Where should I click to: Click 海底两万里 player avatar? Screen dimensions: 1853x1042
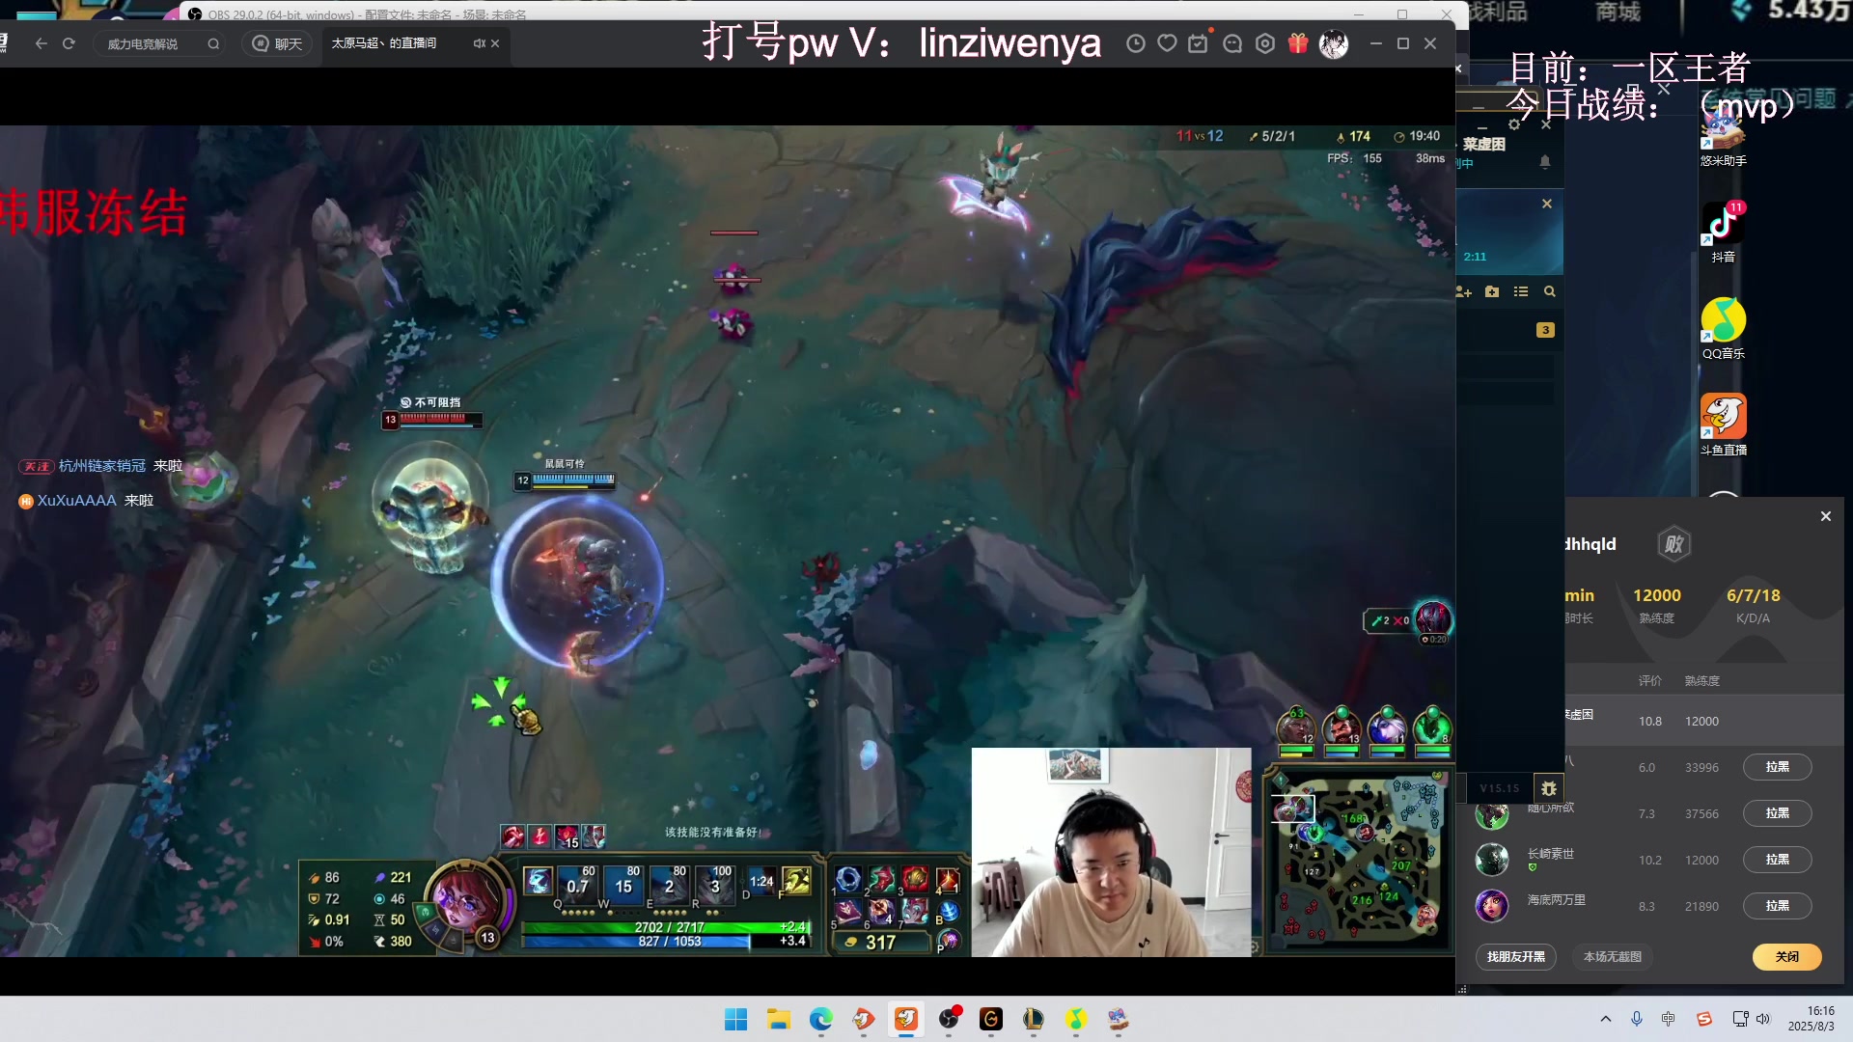click(1492, 906)
